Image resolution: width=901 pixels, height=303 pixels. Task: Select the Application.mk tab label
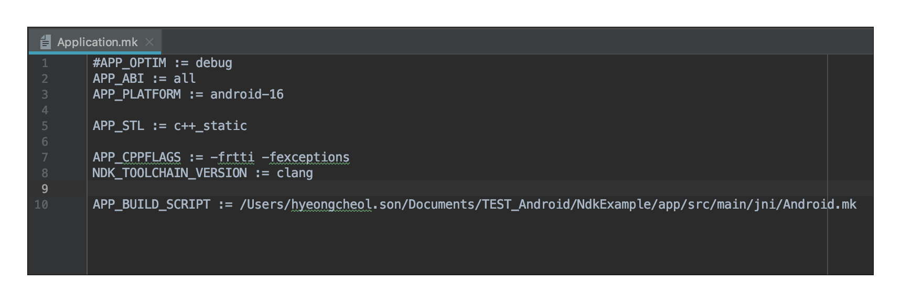98,42
